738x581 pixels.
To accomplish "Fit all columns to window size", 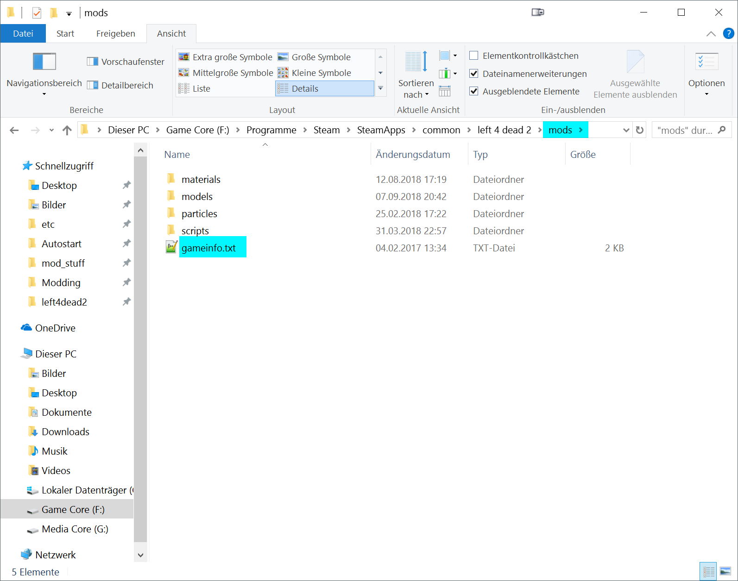I will pos(445,91).
